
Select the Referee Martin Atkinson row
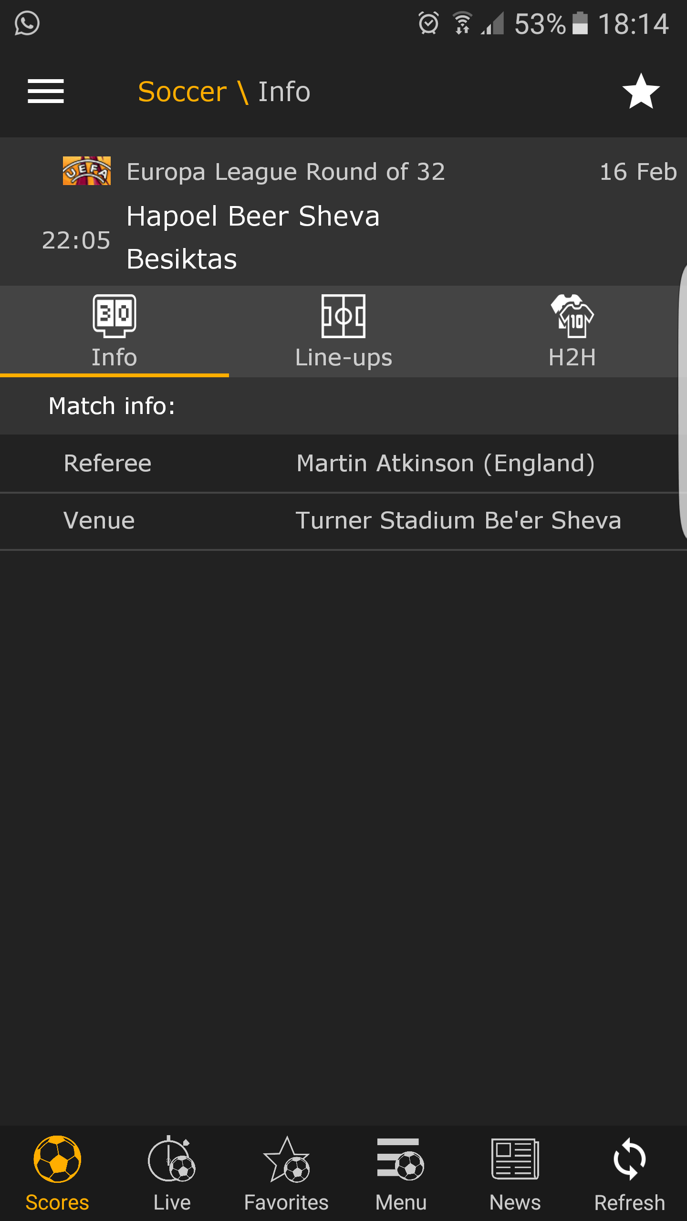[x=343, y=463]
